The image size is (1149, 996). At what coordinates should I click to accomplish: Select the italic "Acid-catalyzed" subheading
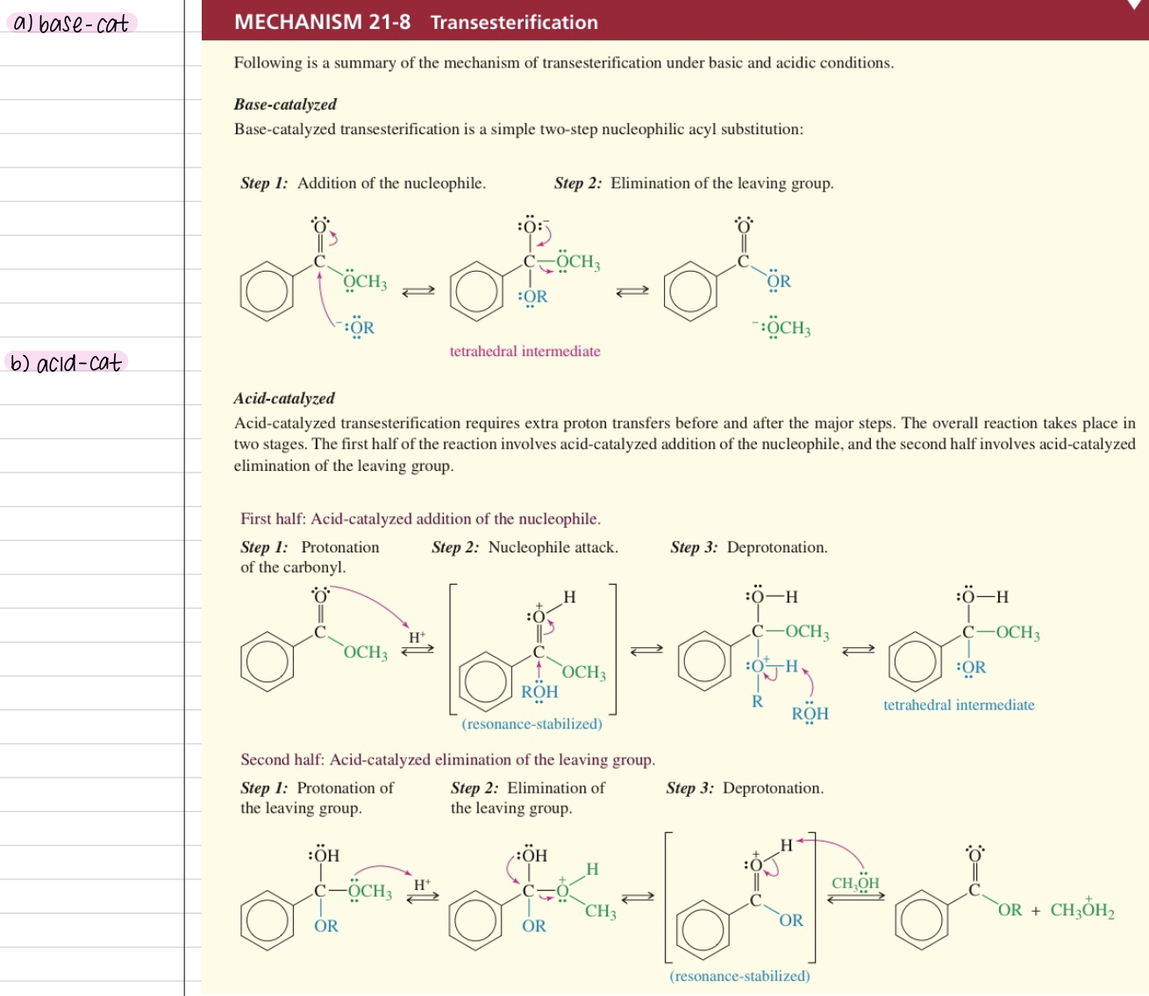(284, 398)
